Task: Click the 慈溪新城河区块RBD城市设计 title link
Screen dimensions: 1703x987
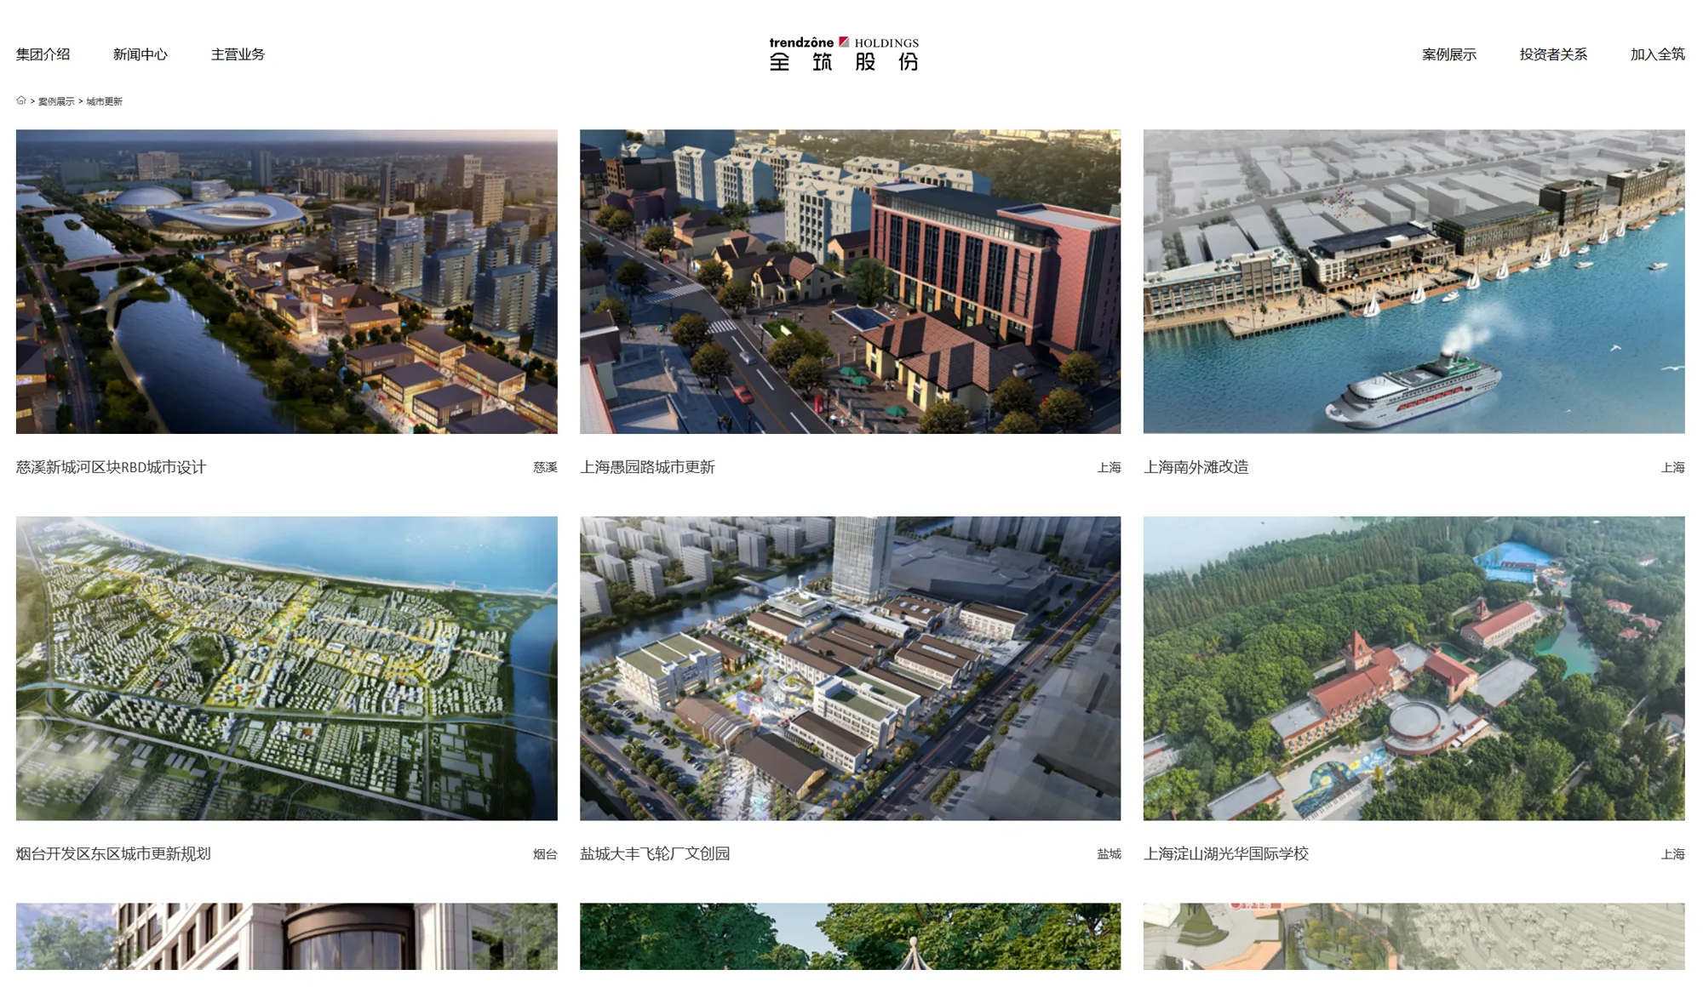Action: tap(111, 467)
